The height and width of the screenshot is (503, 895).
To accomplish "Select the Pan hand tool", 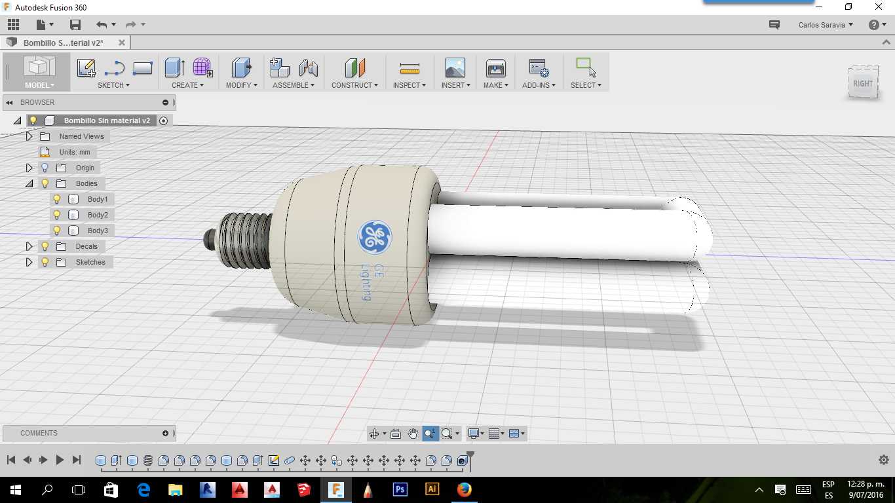I will coord(413,434).
